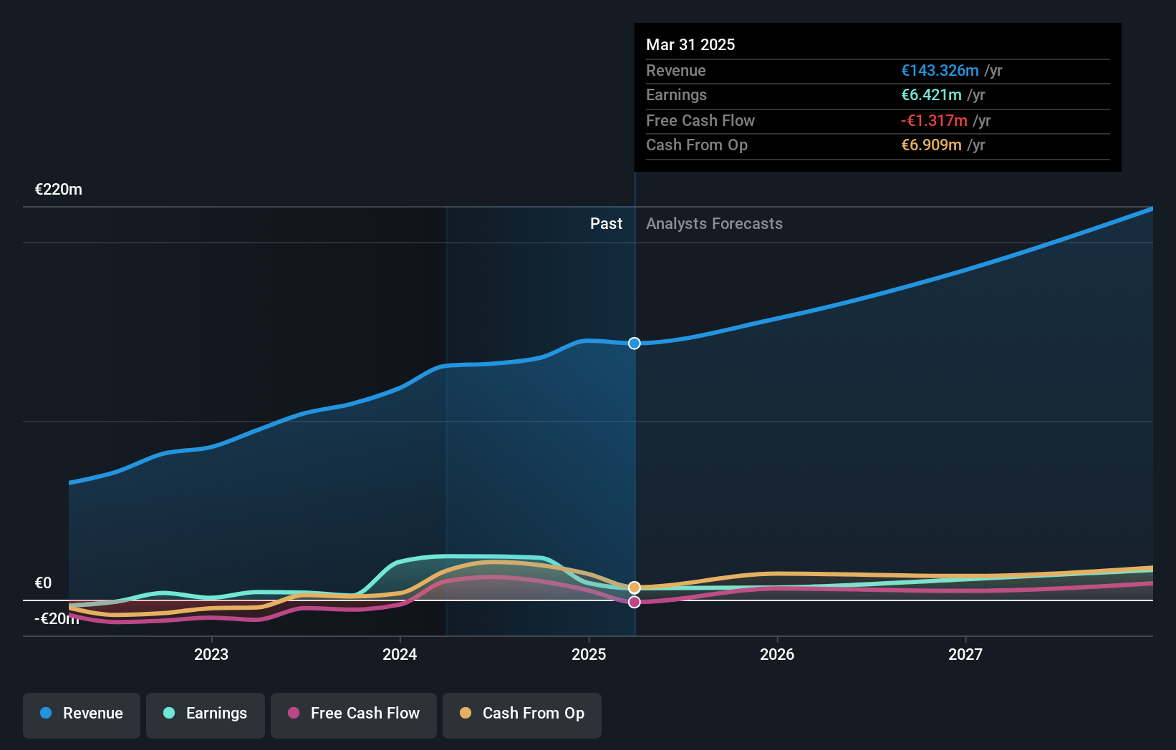Click the pink Free Cash Flow legend dot

[x=294, y=714]
